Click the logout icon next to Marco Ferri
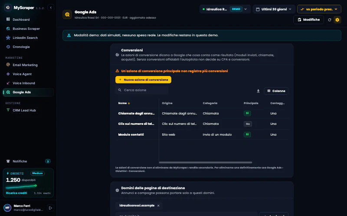 (x=50, y=208)
